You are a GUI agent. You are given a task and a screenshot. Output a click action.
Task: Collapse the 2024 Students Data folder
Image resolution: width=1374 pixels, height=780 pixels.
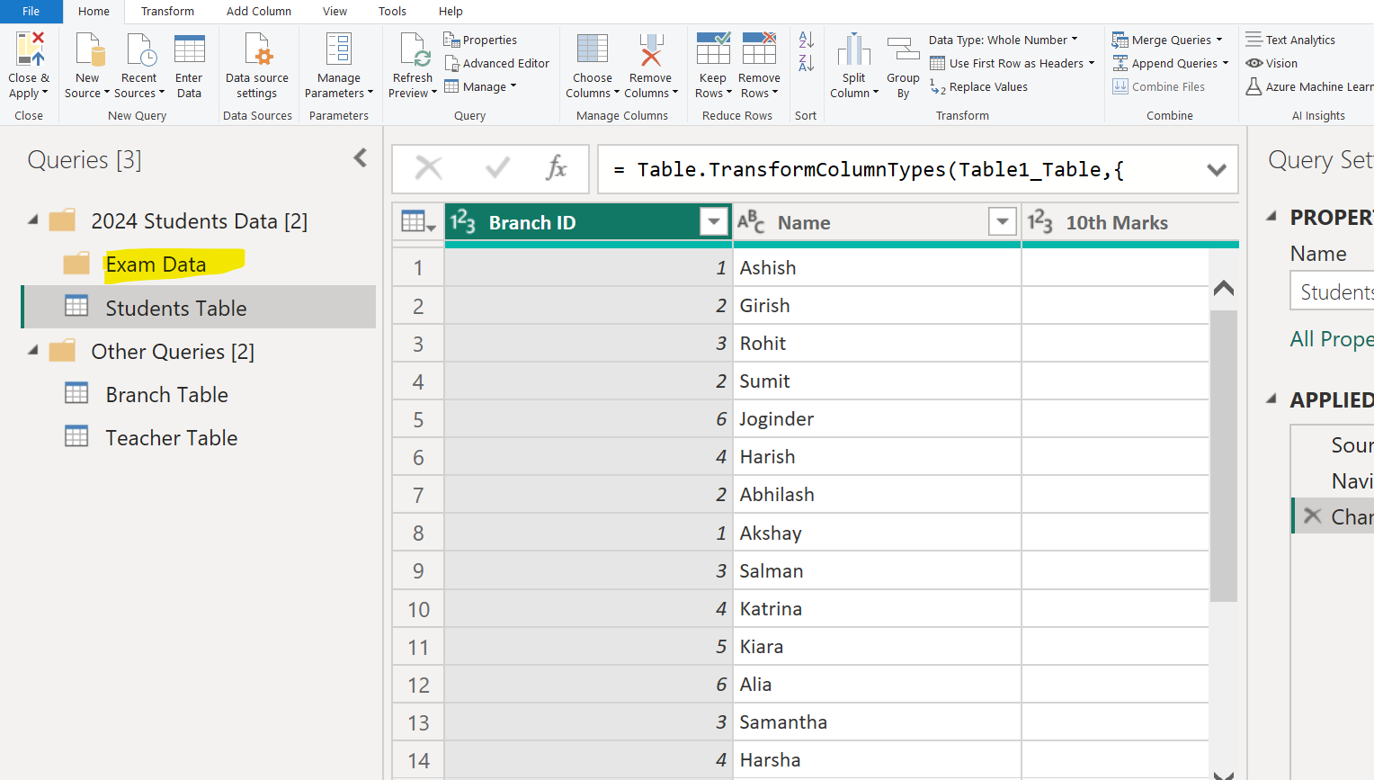[x=33, y=220]
